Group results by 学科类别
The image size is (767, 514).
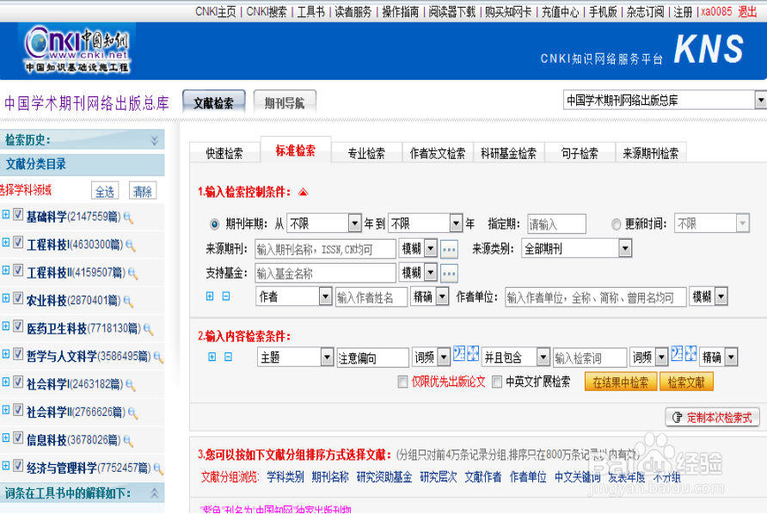pos(285,477)
